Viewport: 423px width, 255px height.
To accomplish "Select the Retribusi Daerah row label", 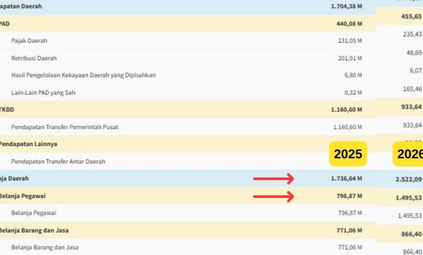I will 34,58.
